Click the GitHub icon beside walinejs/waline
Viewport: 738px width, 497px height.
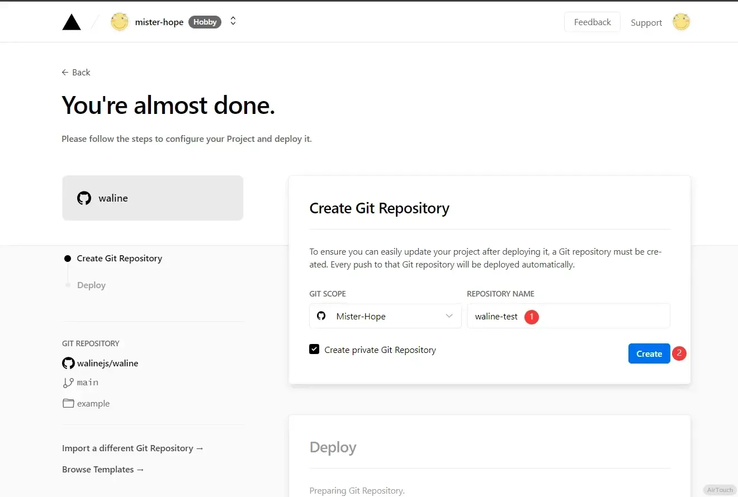pos(68,364)
